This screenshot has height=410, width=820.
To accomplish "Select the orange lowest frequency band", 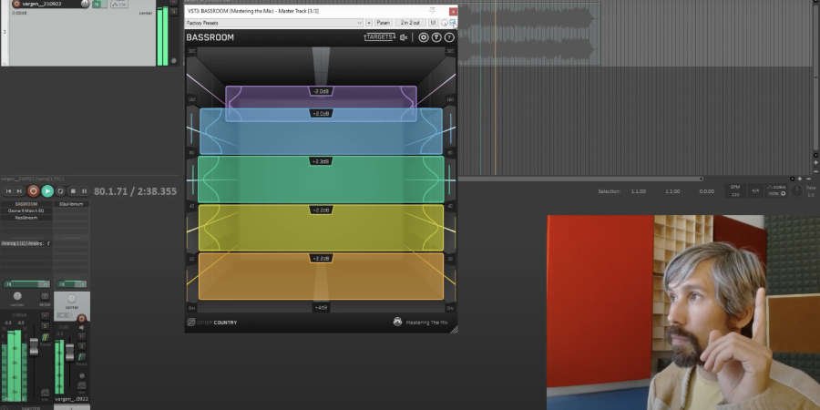I will 321,279.
